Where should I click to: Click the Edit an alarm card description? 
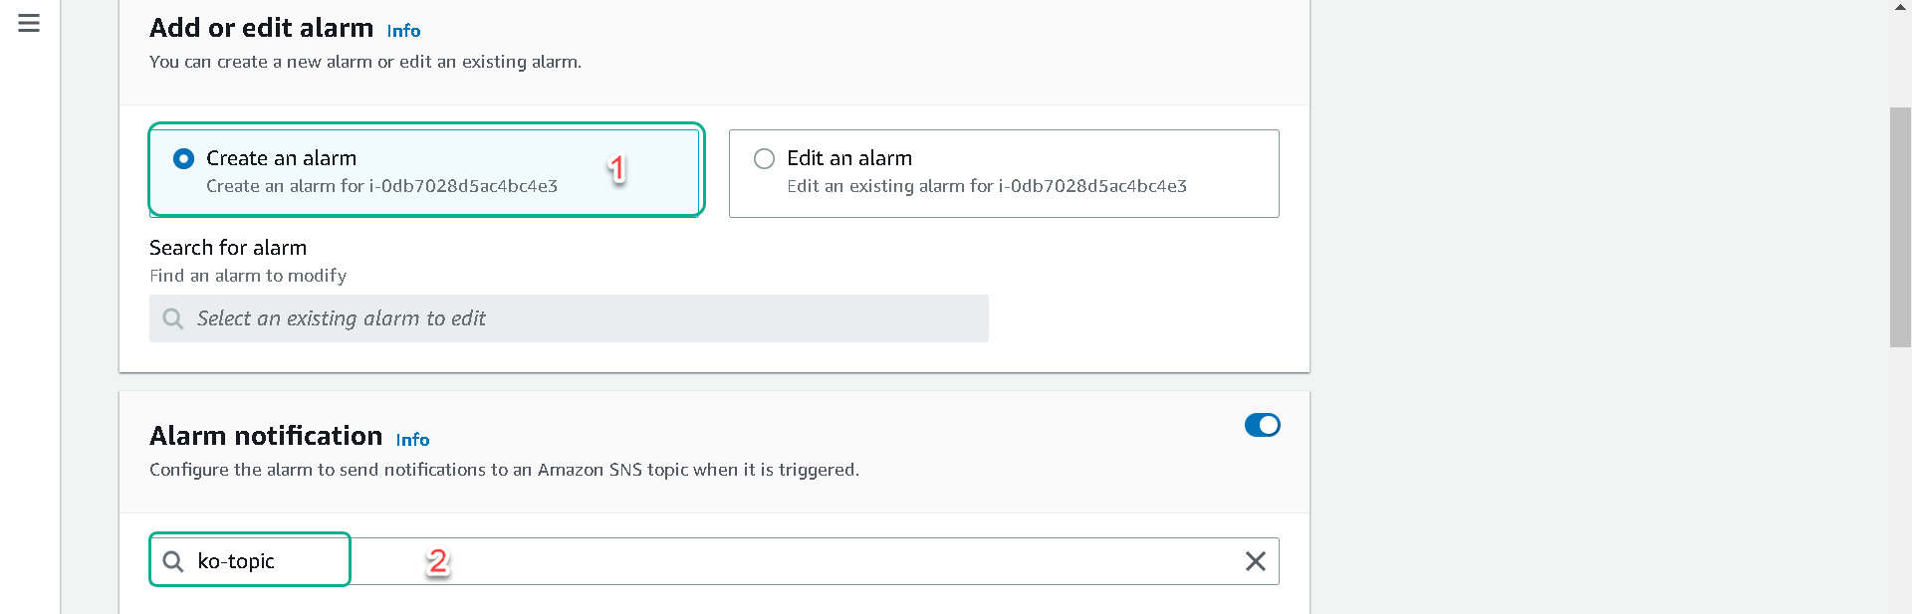click(x=987, y=186)
